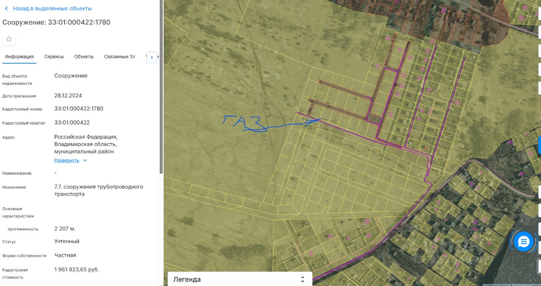541x286 pixels.
Task: Select the address text 'Владимирская область'
Action: click(x=85, y=144)
